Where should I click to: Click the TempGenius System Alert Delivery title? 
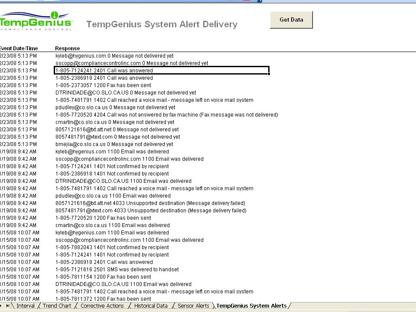162,24
